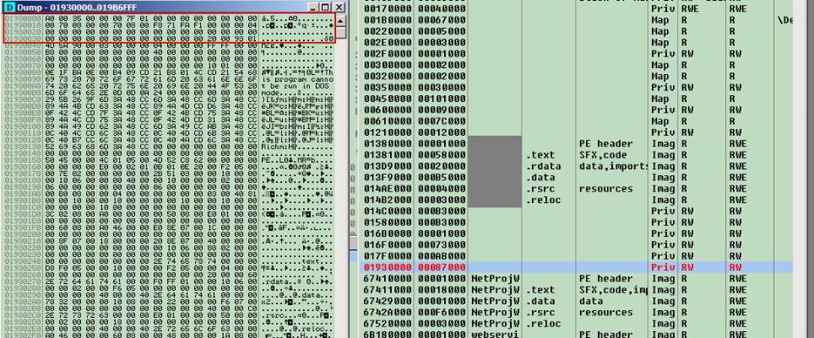The width and height of the screenshot is (814, 338).
Task: Select memory row 00170000 with RWE access
Action: click(576, 9)
